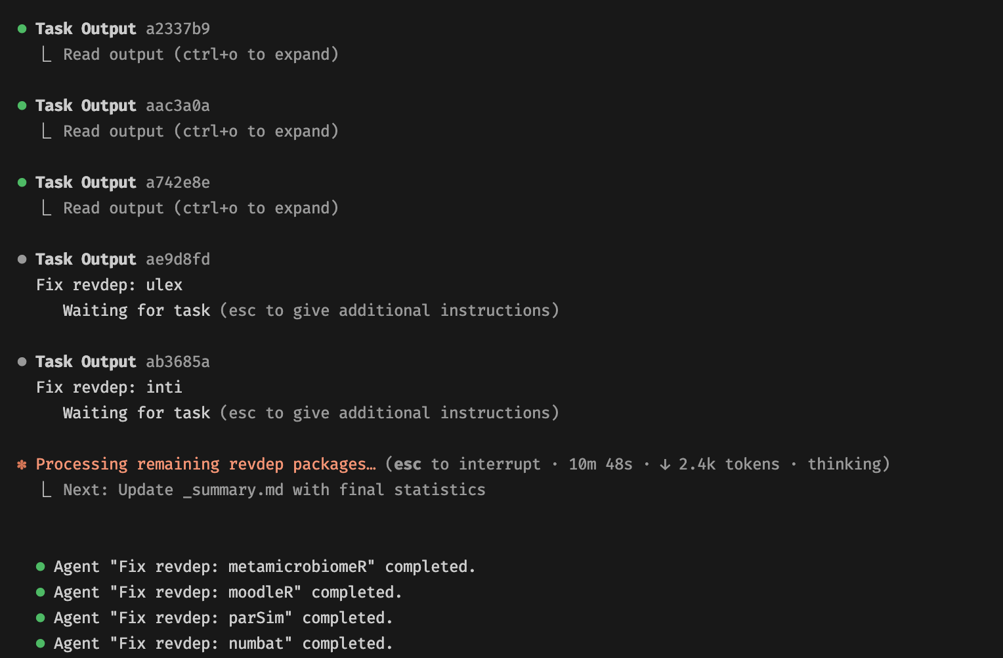Click 'Waiting for task' under the ulex entry
The height and width of the screenshot is (658, 1003).
pyautogui.click(x=137, y=311)
